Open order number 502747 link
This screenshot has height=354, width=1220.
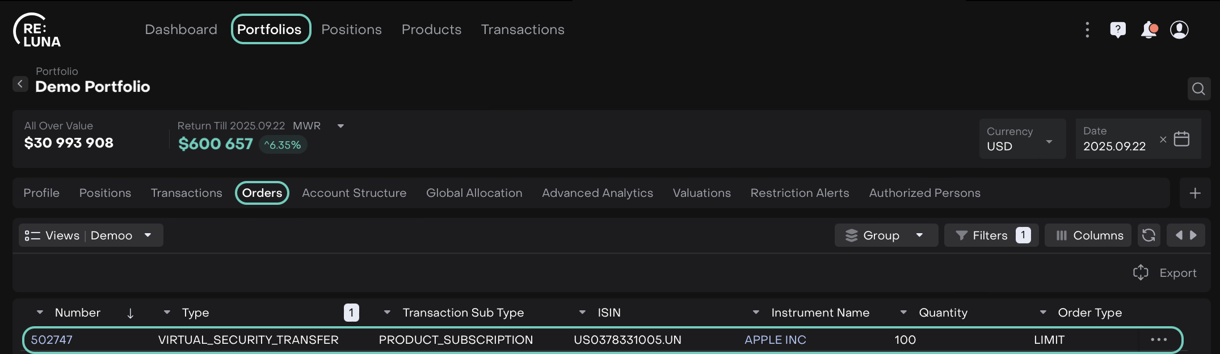coord(52,340)
